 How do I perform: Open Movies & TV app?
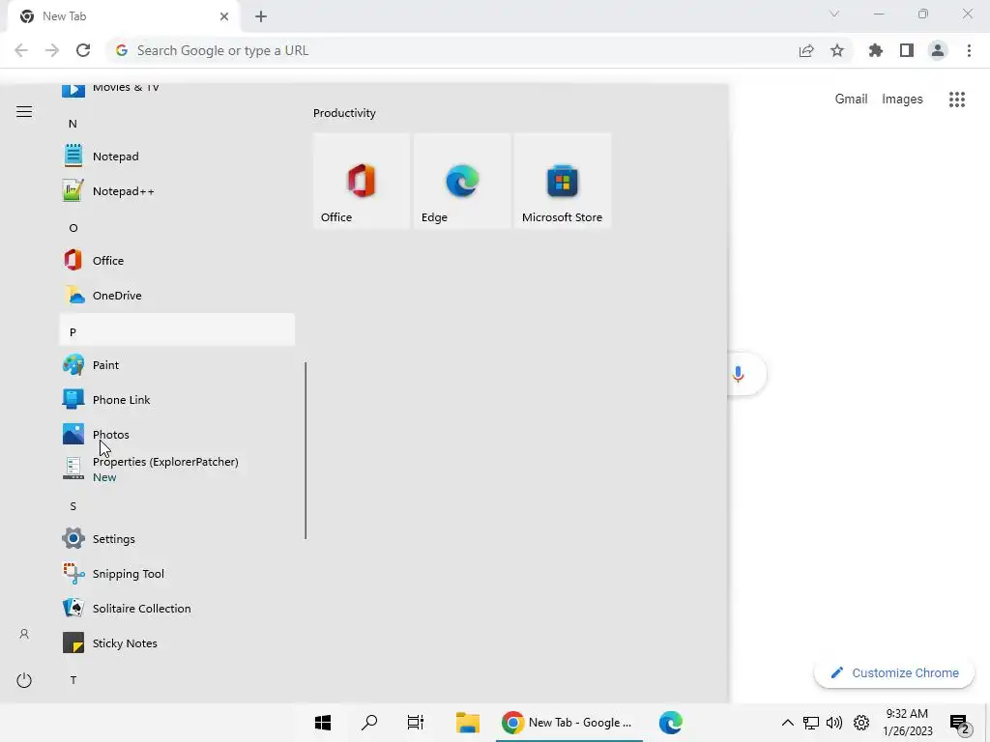point(177,90)
